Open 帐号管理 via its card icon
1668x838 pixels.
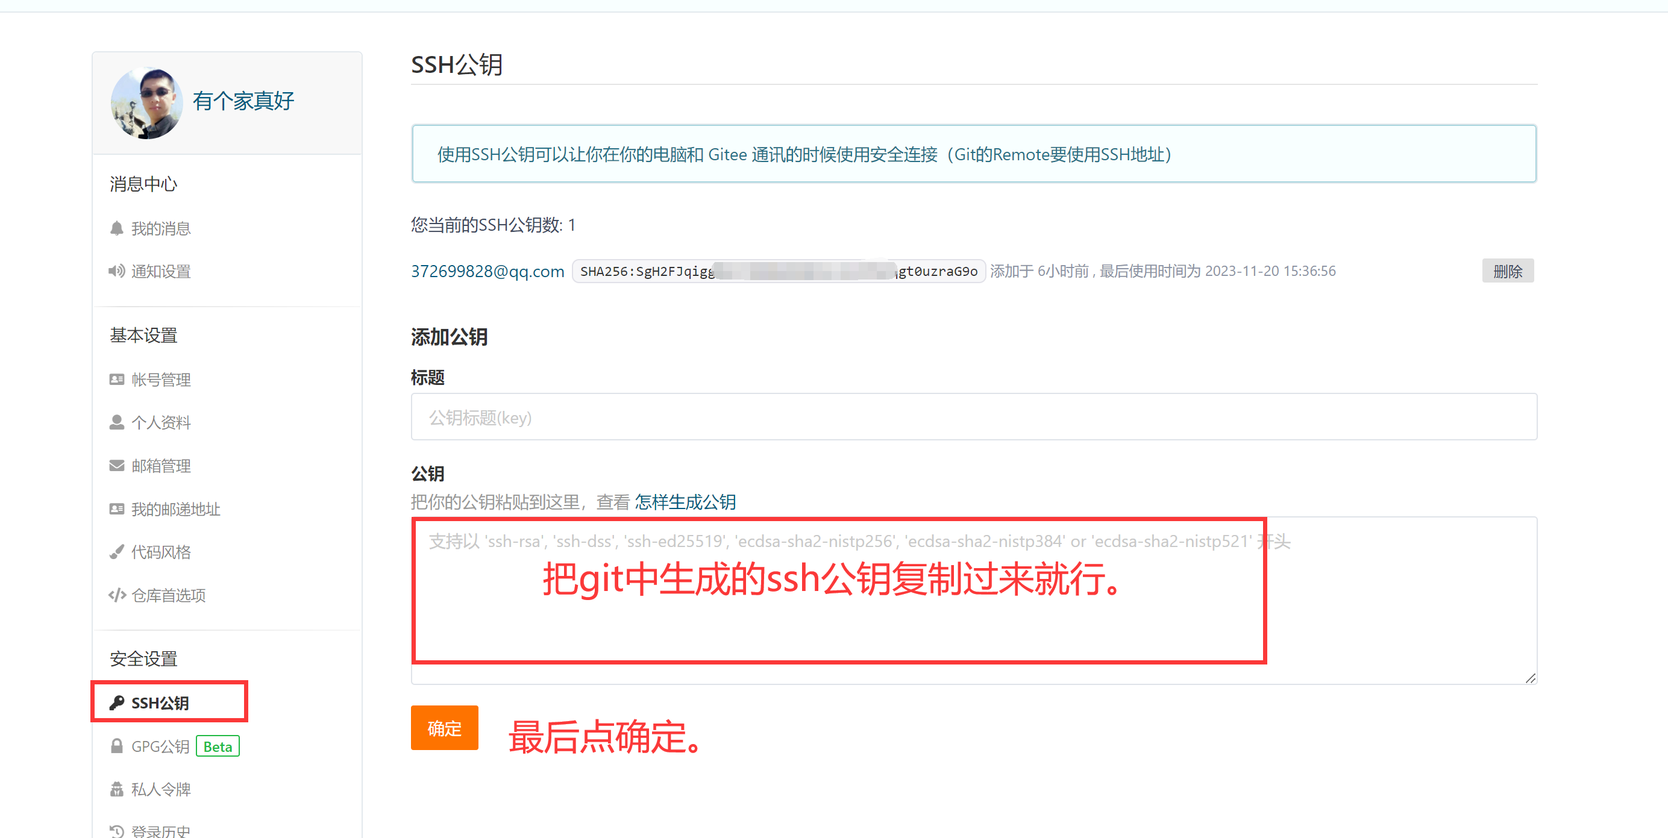pyautogui.click(x=116, y=379)
